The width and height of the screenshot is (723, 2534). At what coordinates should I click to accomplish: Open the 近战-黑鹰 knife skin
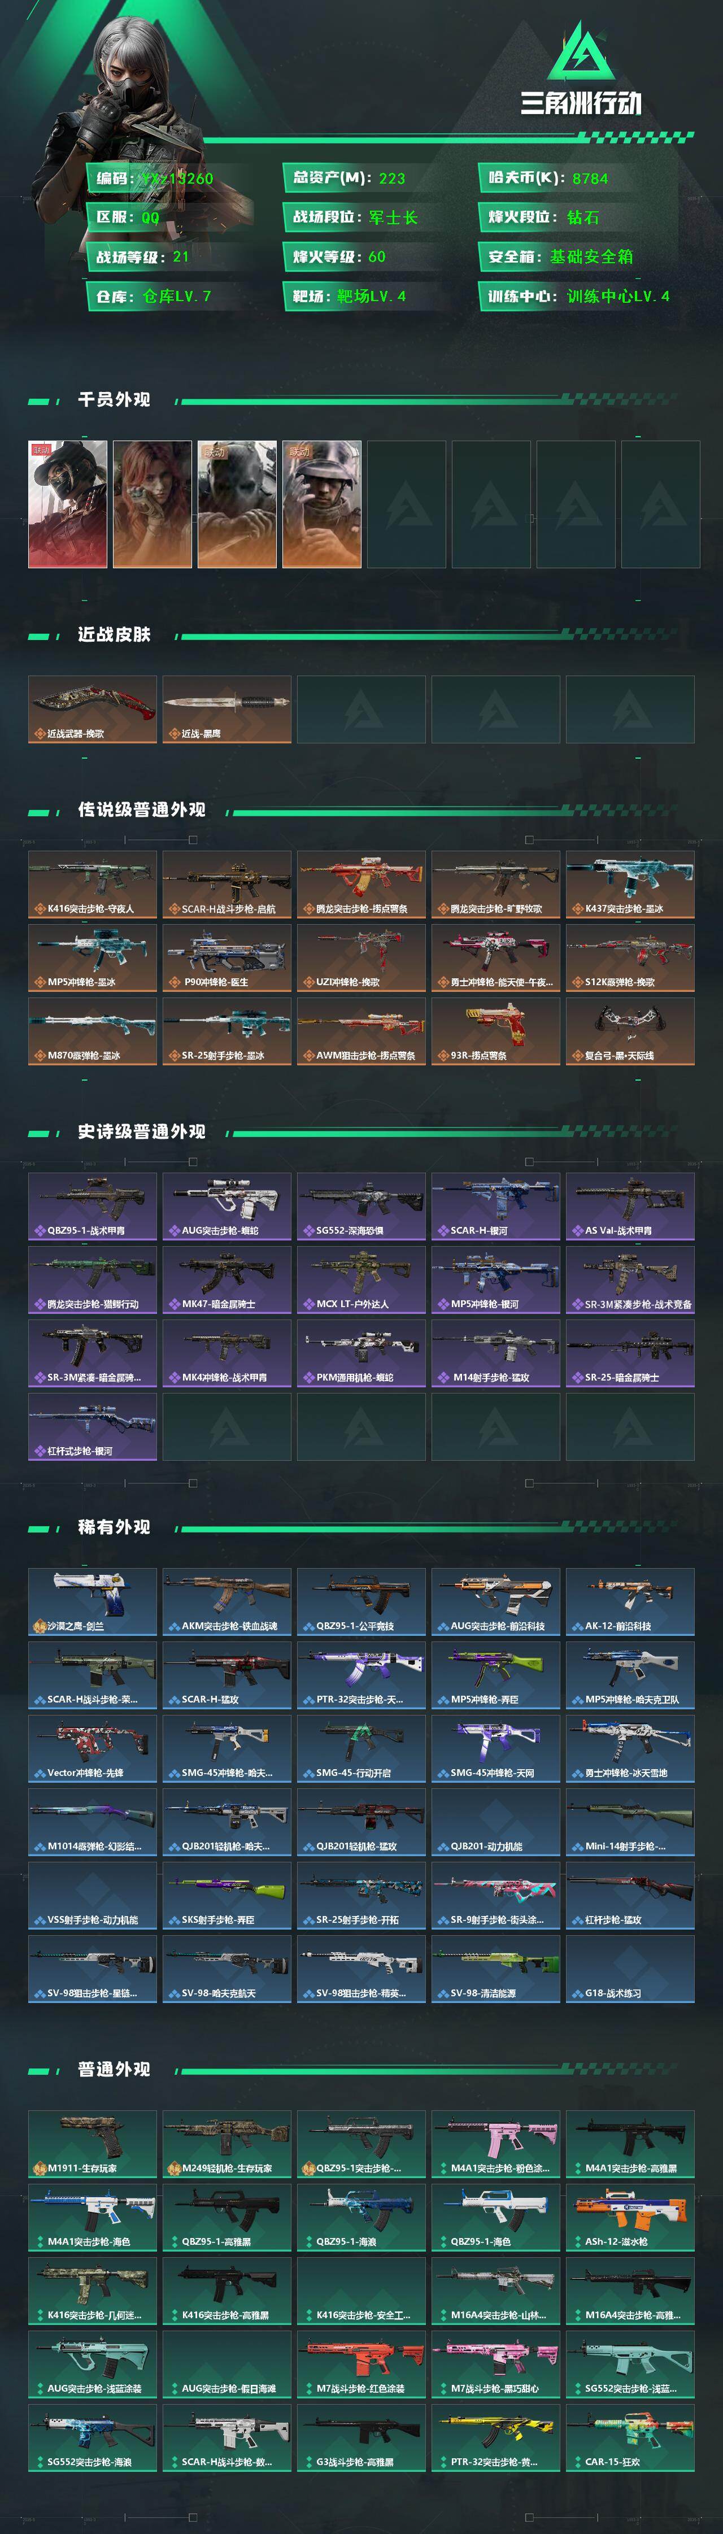[x=227, y=709]
